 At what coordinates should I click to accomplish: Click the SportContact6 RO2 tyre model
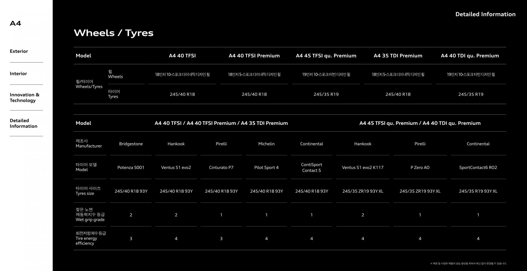click(x=478, y=167)
